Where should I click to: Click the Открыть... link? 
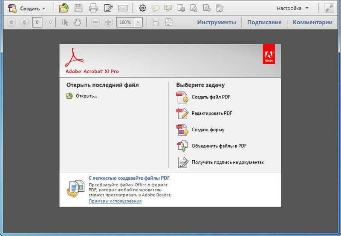[x=87, y=96]
